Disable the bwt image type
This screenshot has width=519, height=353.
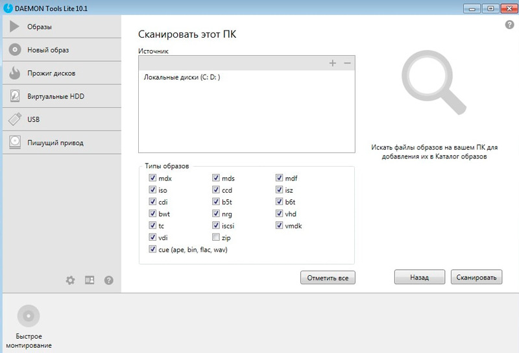[x=152, y=213]
